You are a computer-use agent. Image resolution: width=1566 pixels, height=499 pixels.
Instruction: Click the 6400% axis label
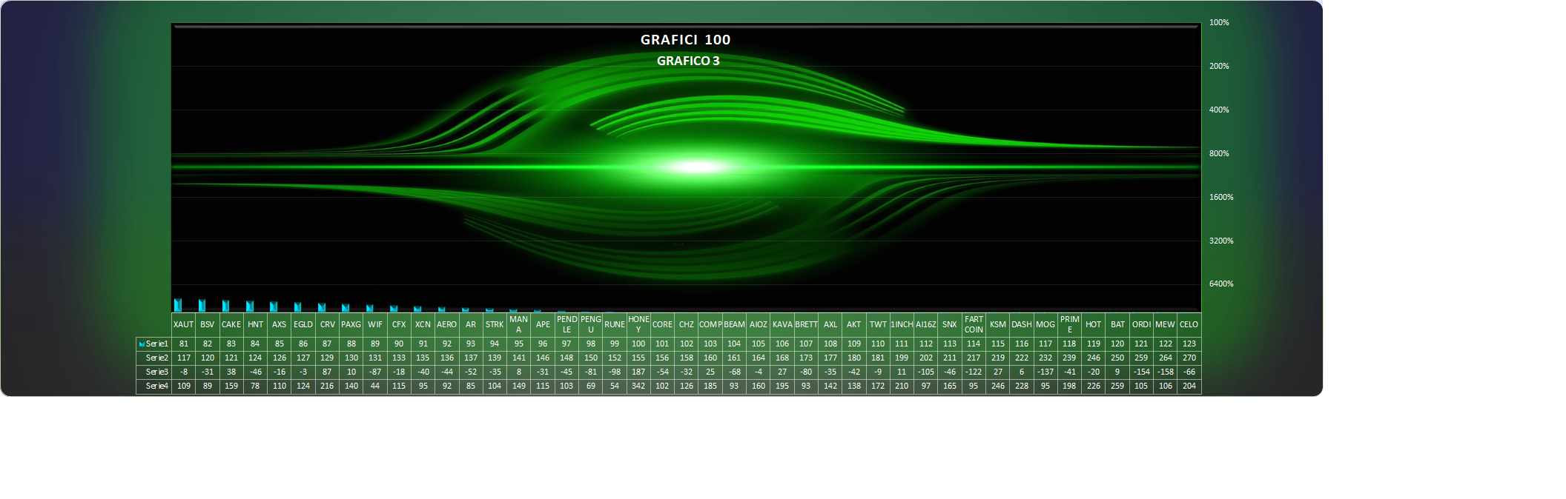[1220, 284]
